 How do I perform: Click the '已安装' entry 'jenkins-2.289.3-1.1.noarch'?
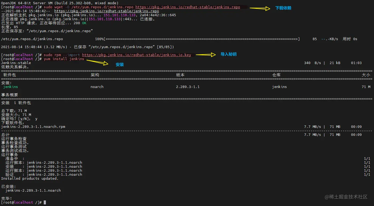coord(33,191)
